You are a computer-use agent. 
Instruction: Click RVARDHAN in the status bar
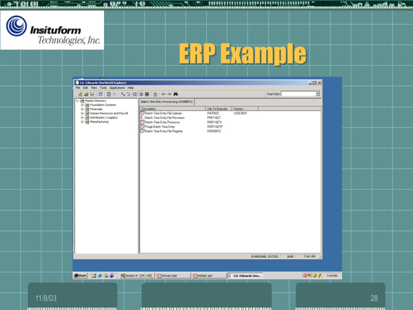tap(259, 256)
